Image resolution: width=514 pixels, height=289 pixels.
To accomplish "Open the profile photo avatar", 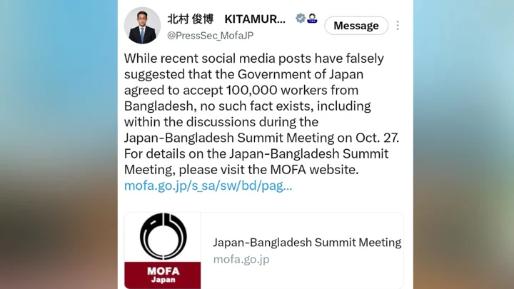I will coord(142,26).
